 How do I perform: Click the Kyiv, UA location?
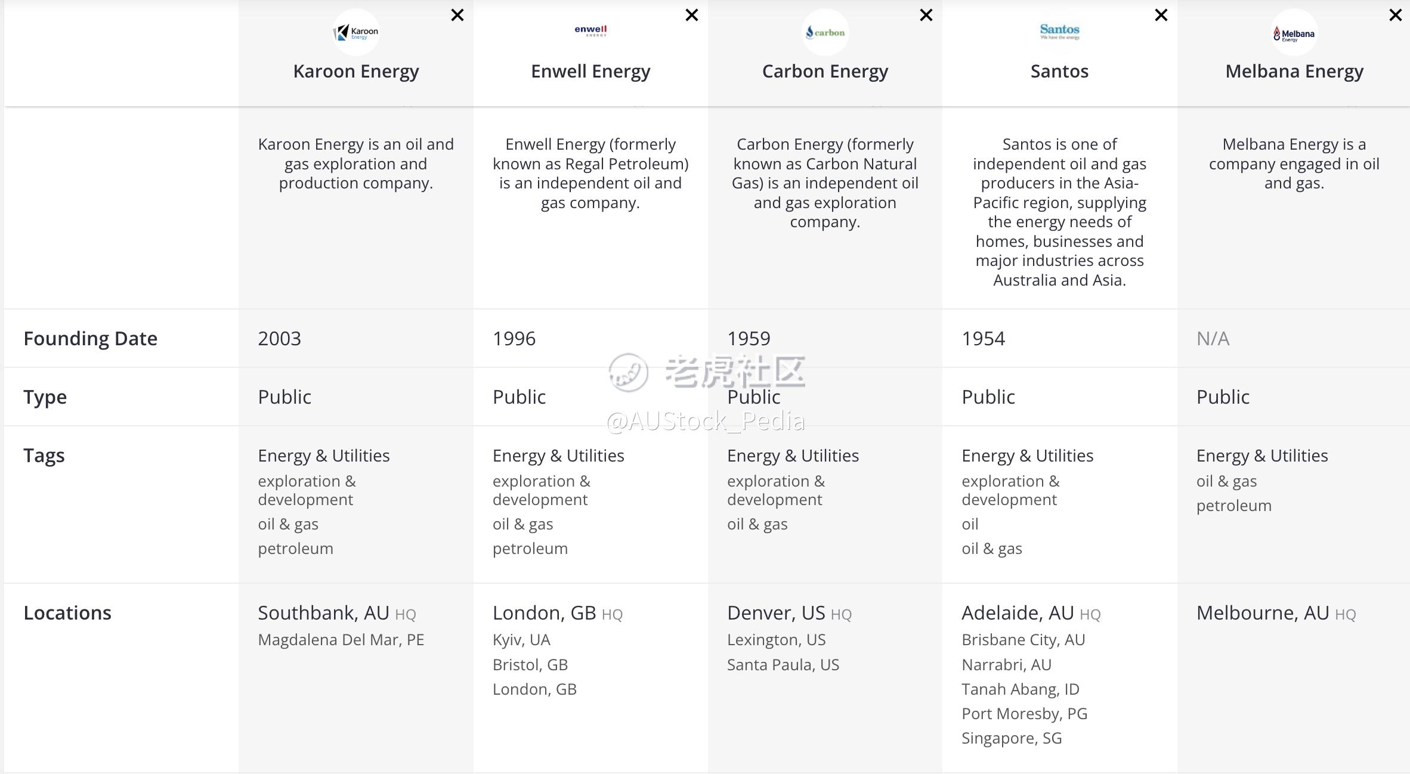(521, 640)
